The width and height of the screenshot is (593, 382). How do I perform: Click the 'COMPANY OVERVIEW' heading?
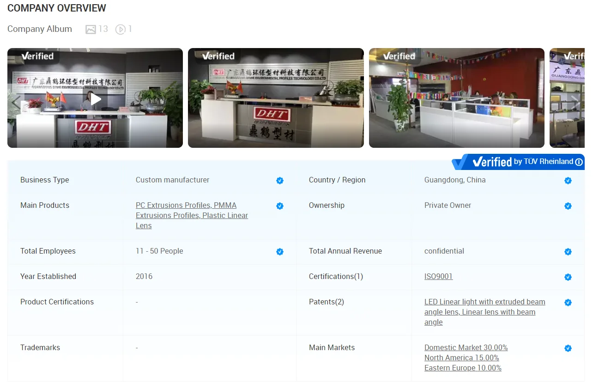[x=57, y=8]
